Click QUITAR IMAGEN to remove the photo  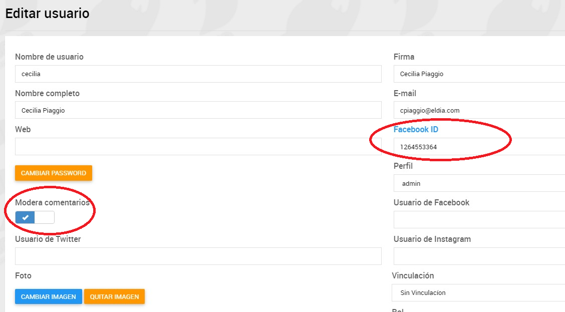pos(114,296)
